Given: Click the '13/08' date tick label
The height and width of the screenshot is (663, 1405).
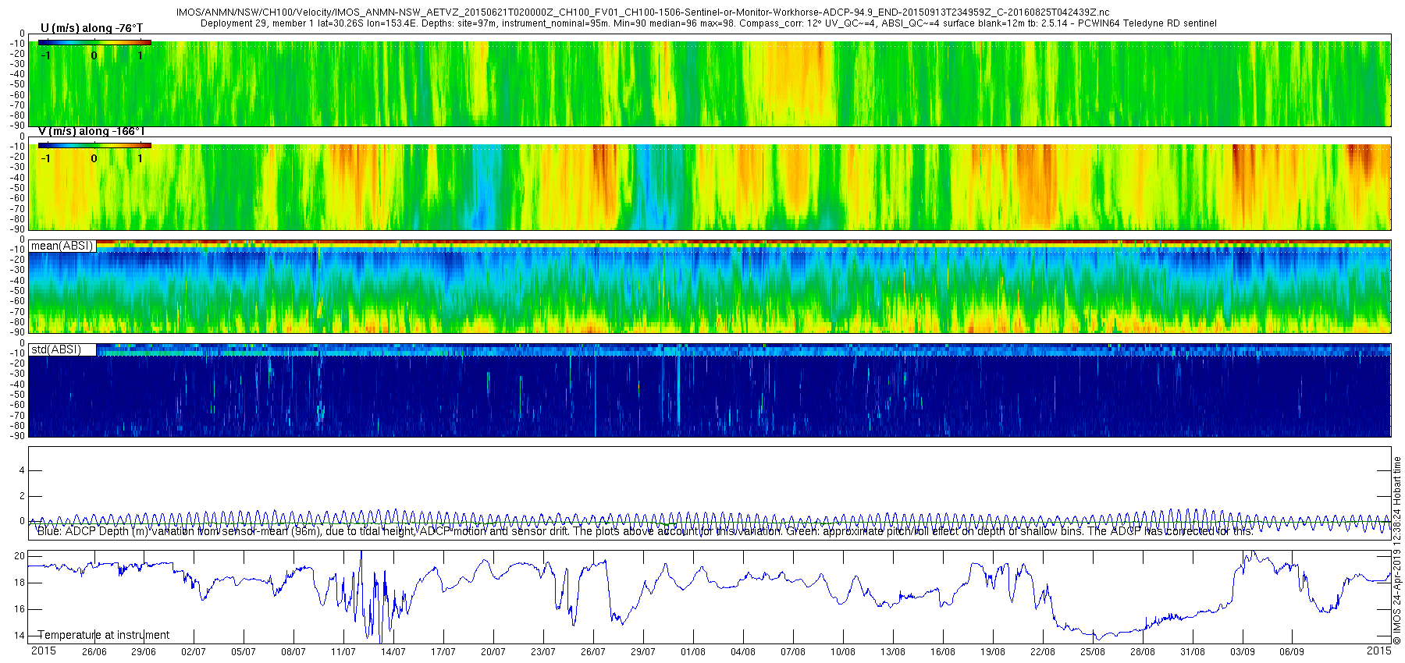Looking at the screenshot, I should pos(893,652).
